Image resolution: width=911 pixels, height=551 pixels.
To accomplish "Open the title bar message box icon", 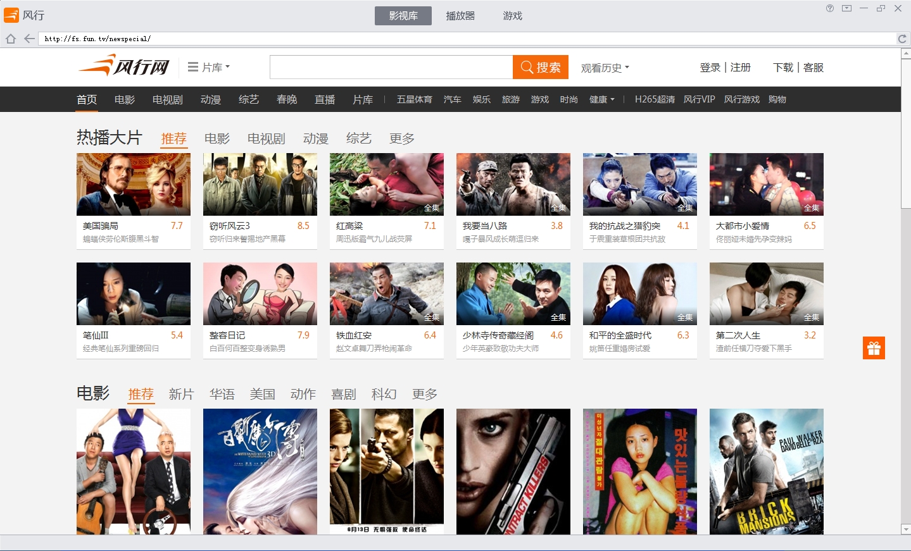I will pyautogui.click(x=846, y=8).
